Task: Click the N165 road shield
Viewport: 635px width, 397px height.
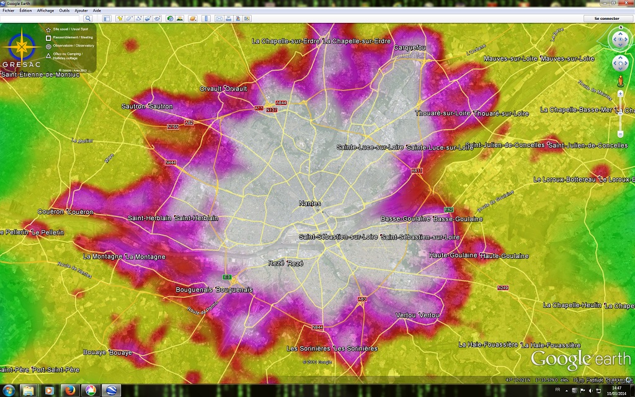Action: click(173, 127)
